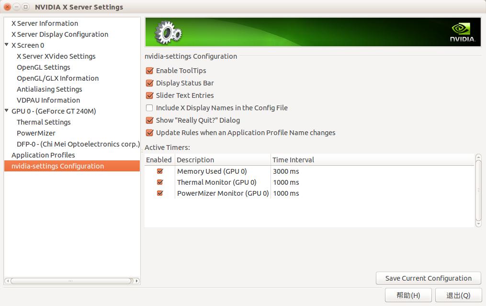Click sidebar horizontal scrollbar left arrow
The image size is (486, 306).
8,281
